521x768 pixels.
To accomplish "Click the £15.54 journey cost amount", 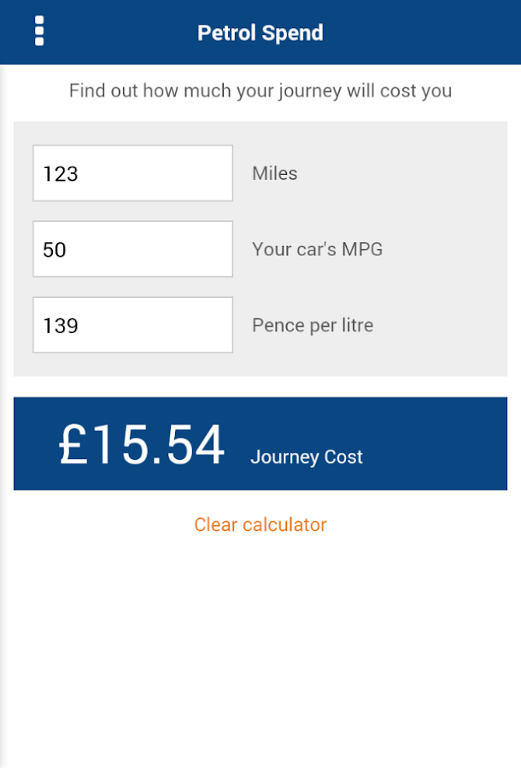I will click(142, 445).
